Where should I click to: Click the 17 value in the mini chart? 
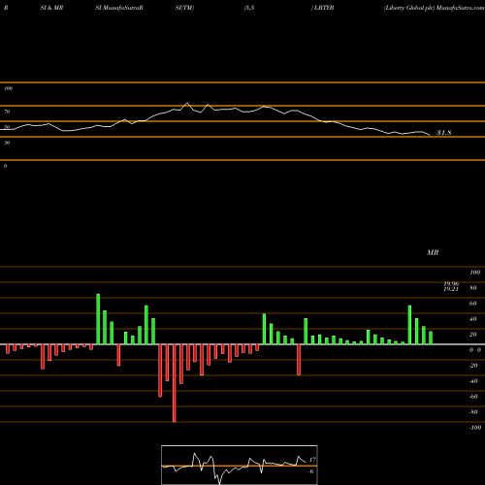(312, 460)
